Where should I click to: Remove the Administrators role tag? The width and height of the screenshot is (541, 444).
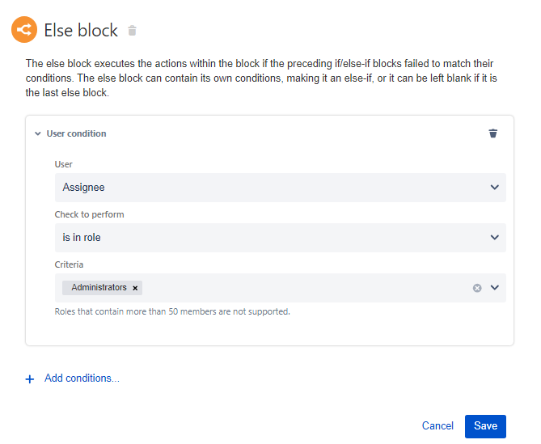coord(135,288)
